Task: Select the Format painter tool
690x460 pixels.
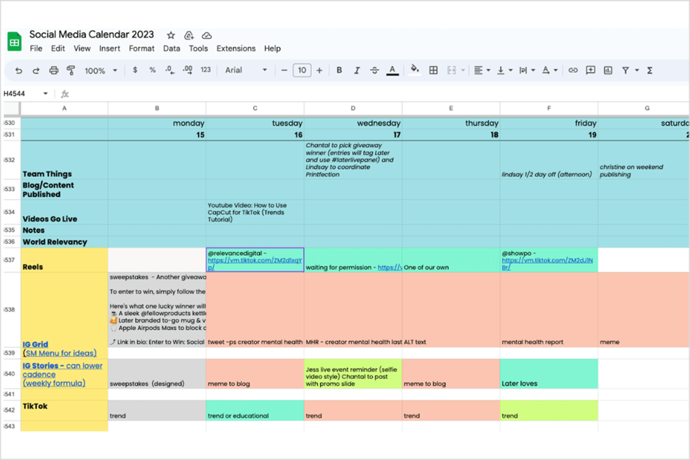Action: tap(69, 70)
